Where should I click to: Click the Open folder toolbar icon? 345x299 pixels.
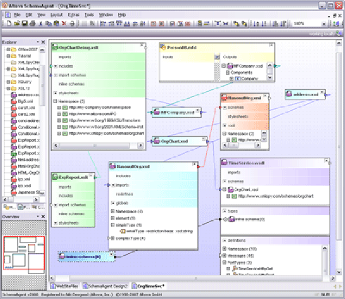[x=17, y=24]
